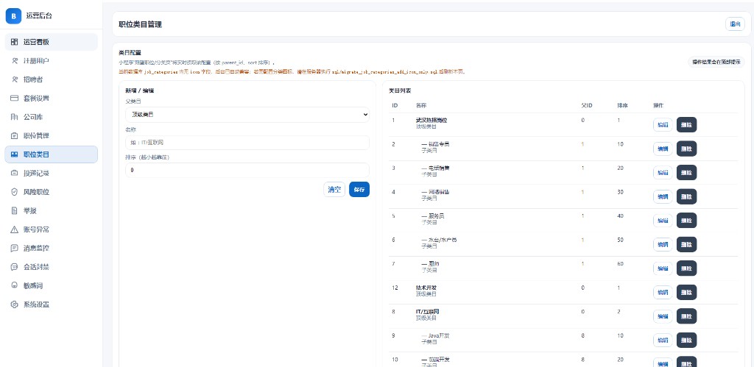Click the 运营看板 dashboard grid icon
The width and height of the screenshot is (754, 367).
click(x=15, y=42)
